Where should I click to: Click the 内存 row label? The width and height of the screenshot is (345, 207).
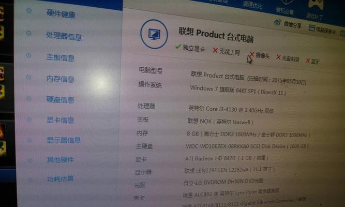coord(142,133)
